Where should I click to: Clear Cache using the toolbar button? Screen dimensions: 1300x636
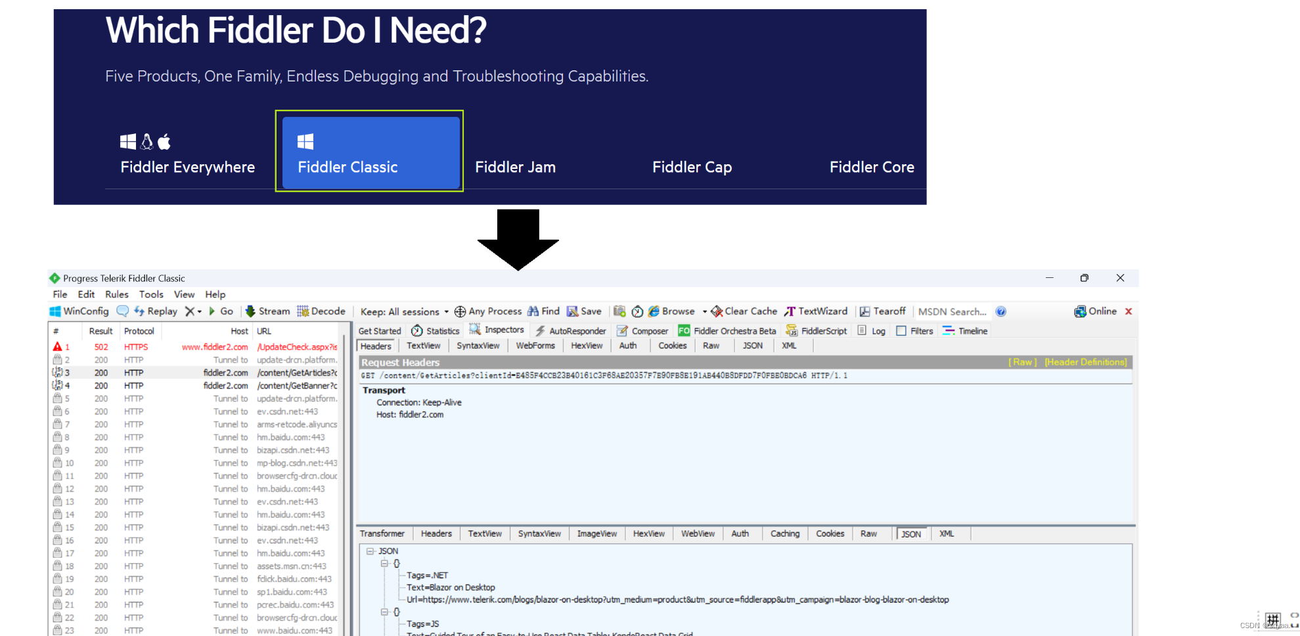tap(744, 311)
